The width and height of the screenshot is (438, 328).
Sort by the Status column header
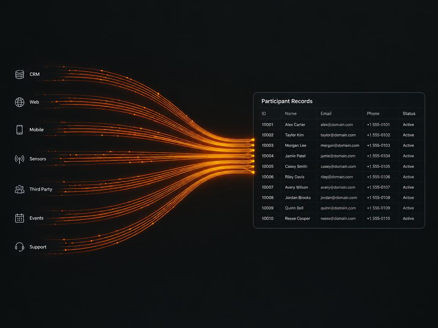tap(409, 114)
